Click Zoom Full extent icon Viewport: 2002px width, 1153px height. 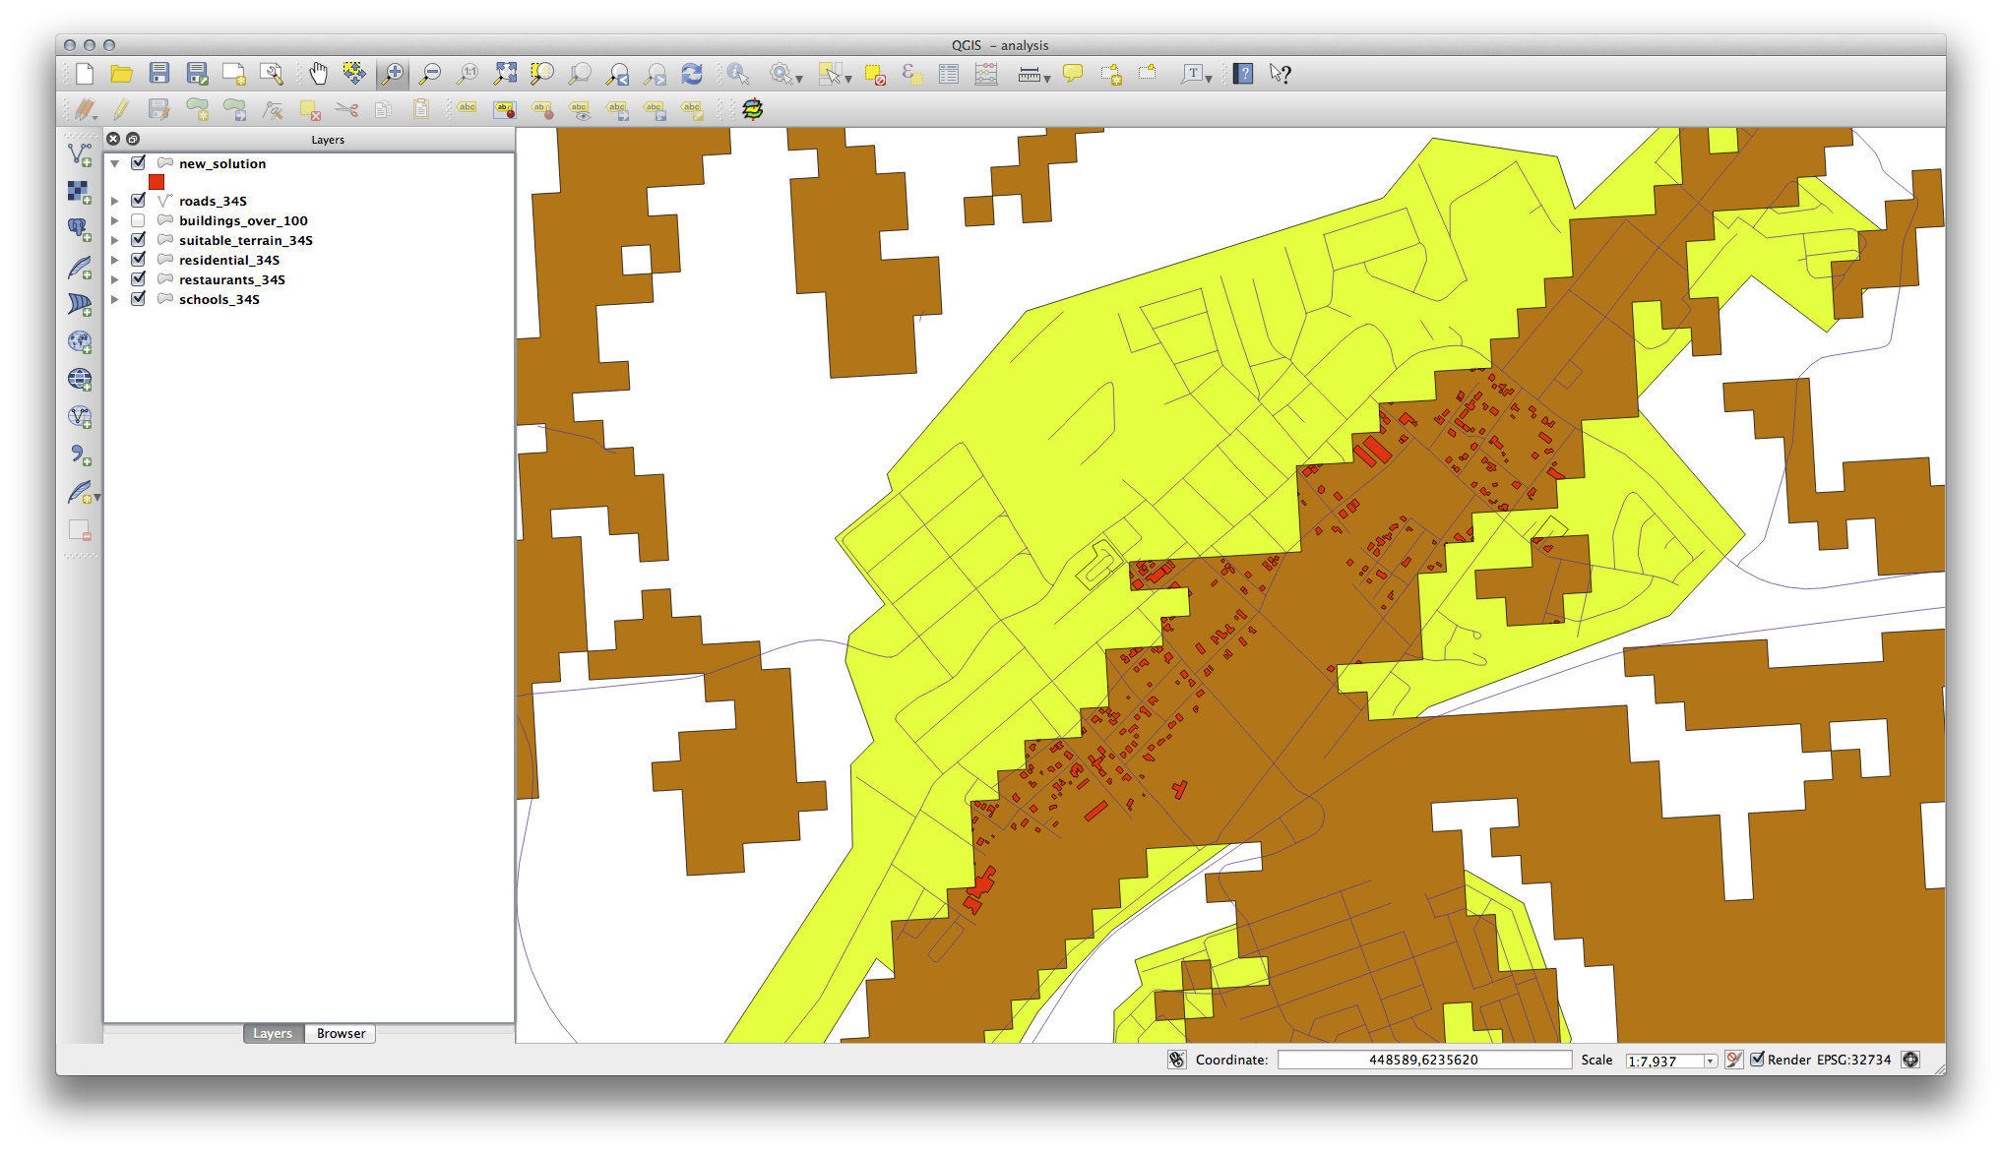coord(505,74)
